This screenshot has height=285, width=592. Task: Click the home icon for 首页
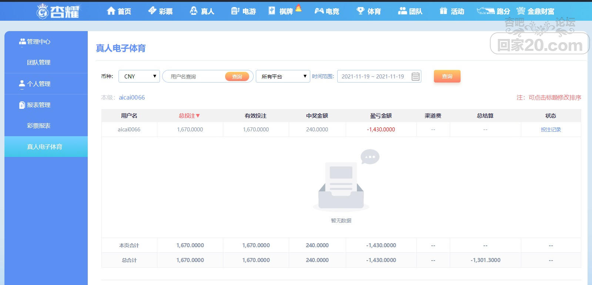[x=111, y=11]
